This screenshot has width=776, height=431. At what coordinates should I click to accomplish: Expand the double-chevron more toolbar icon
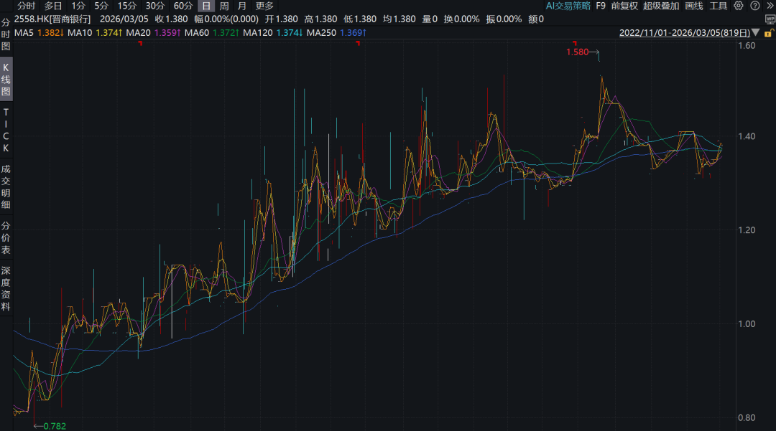[x=770, y=6]
